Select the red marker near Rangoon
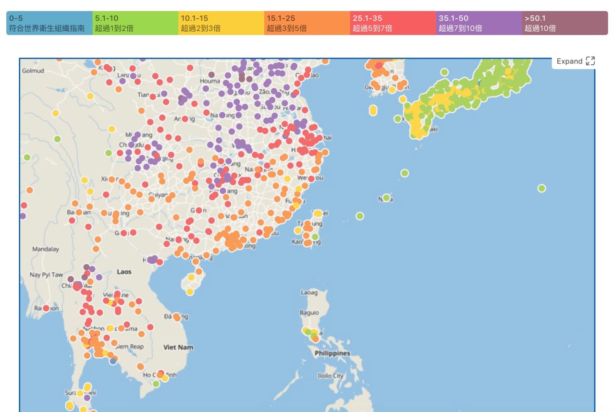 point(46,308)
